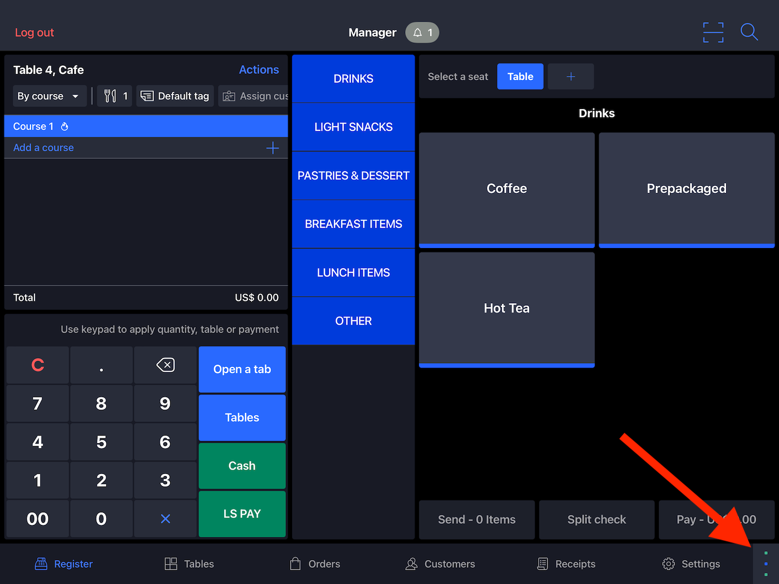
Task: Select the Table seat button
Action: tap(520, 77)
